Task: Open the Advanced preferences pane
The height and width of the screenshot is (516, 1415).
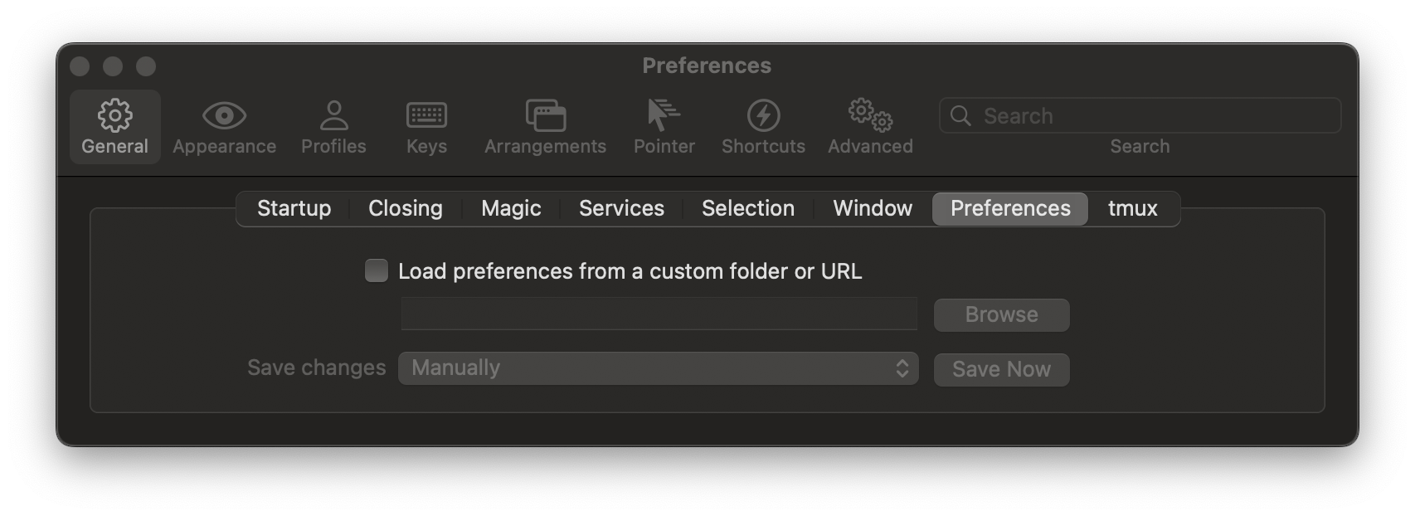Action: 869,124
